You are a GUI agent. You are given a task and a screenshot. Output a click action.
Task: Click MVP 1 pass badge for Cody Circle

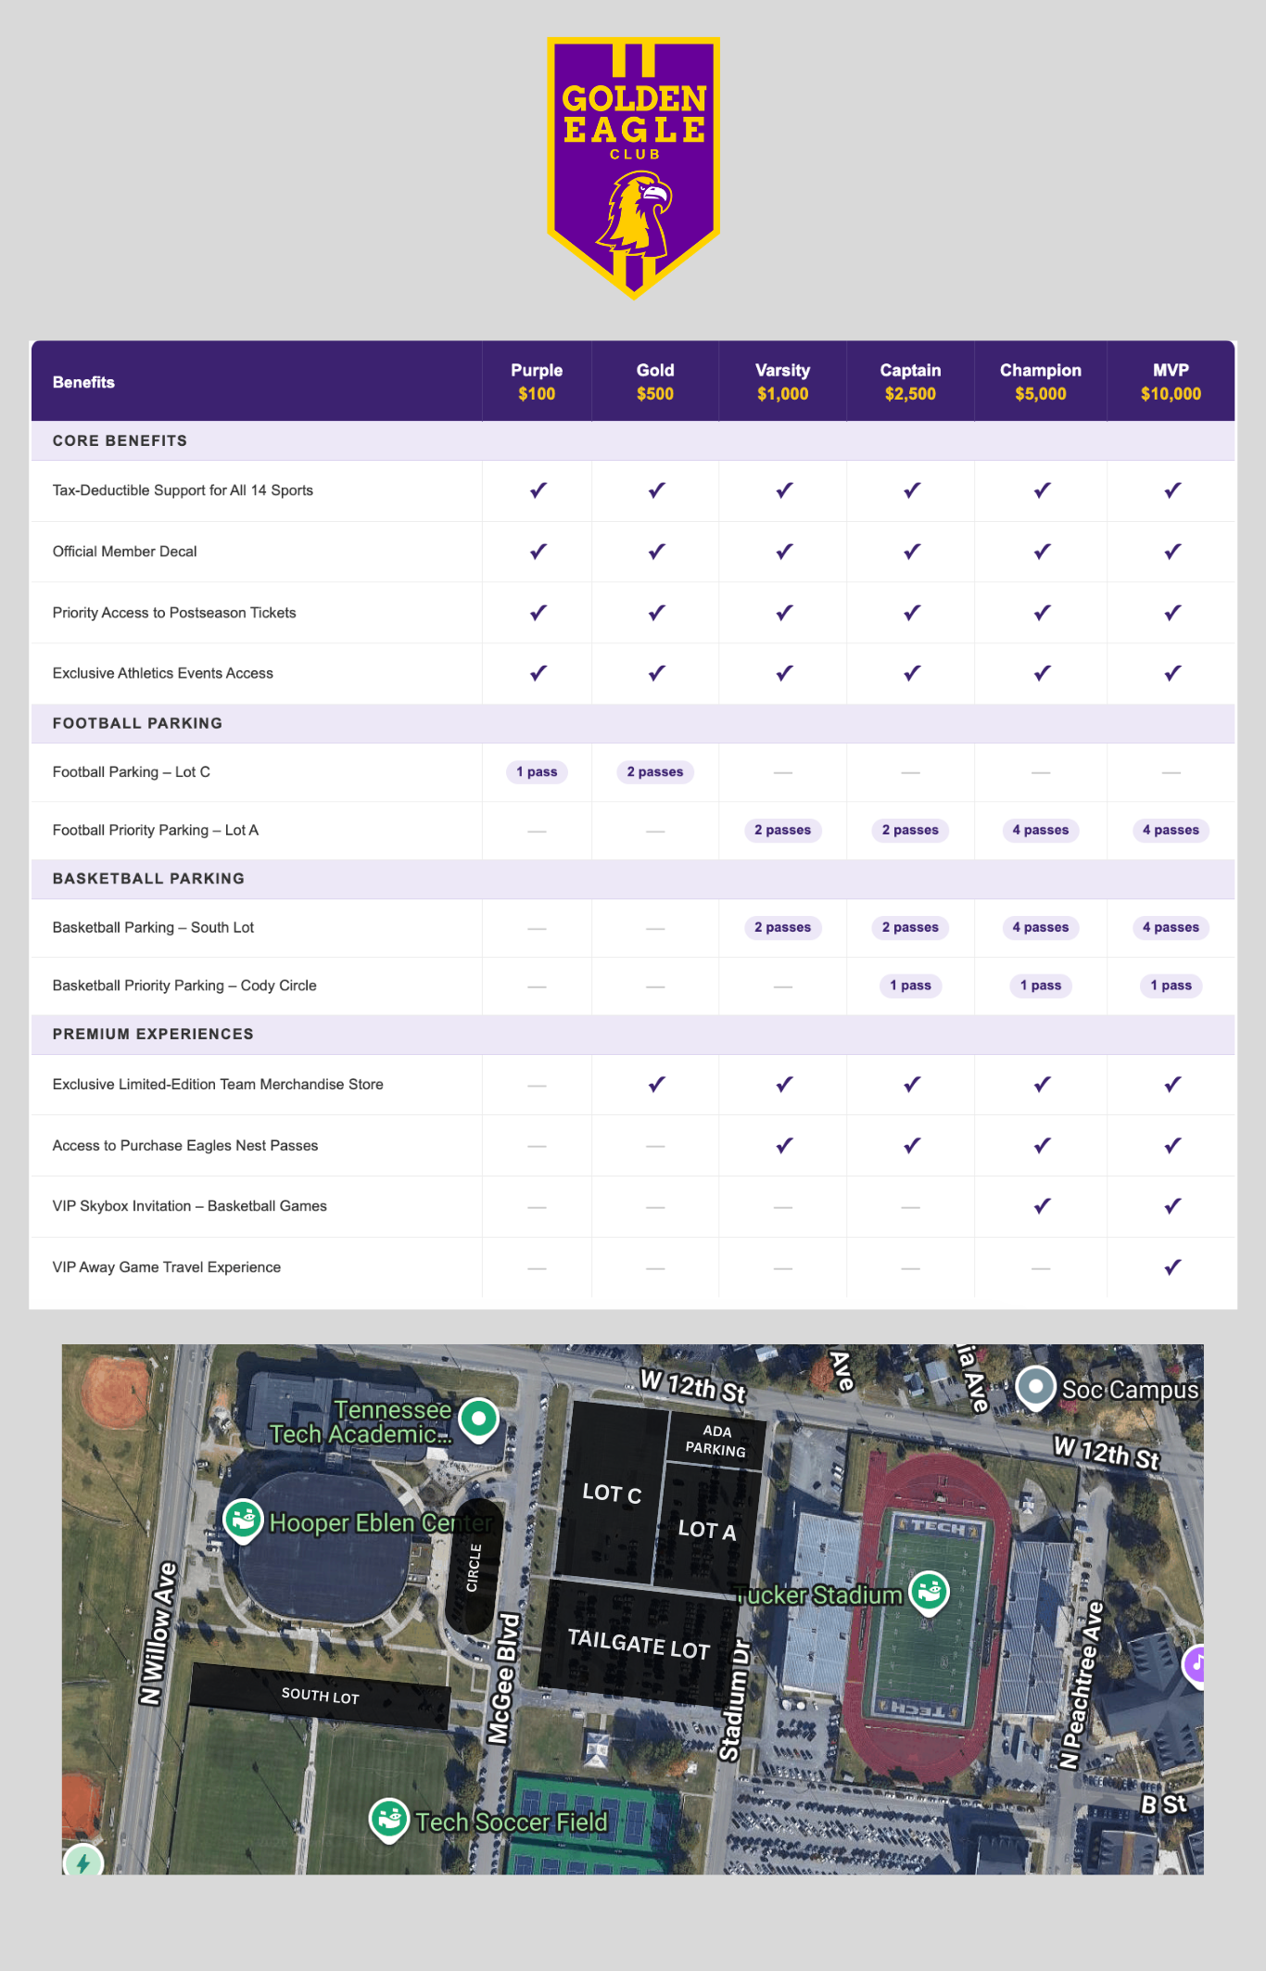[x=1171, y=985]
